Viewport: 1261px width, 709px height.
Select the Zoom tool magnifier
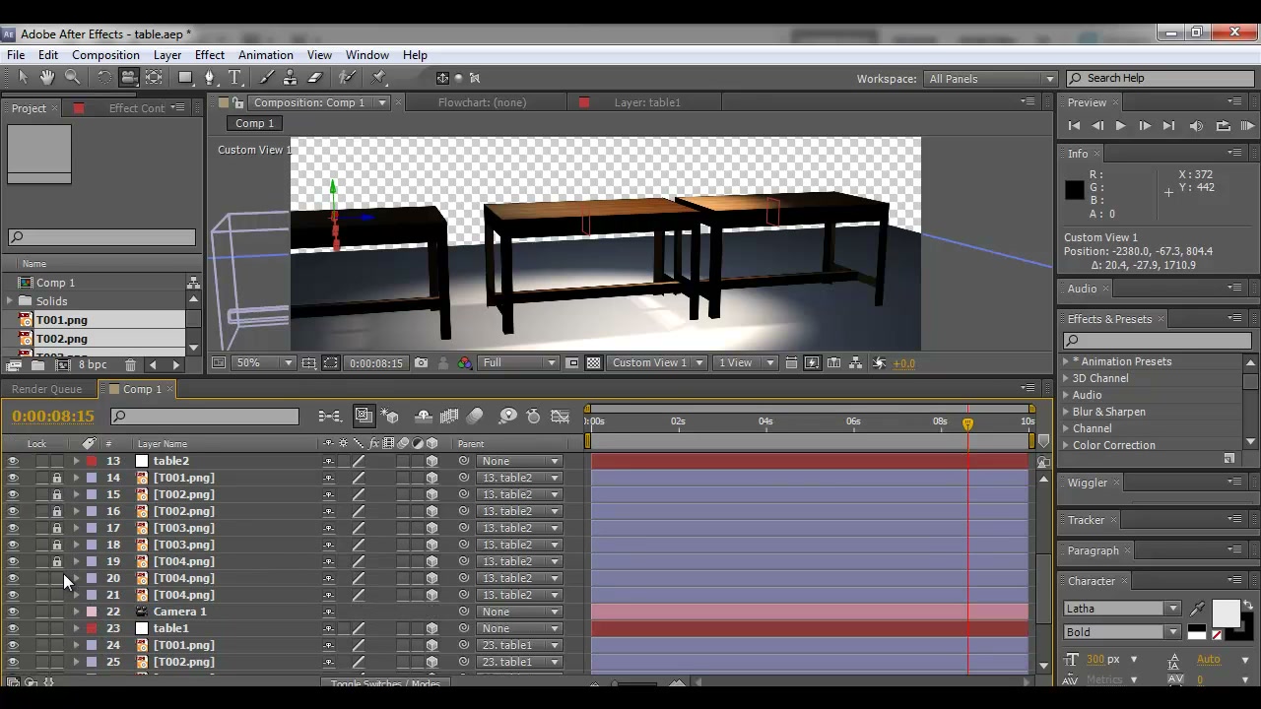[72, 77]
